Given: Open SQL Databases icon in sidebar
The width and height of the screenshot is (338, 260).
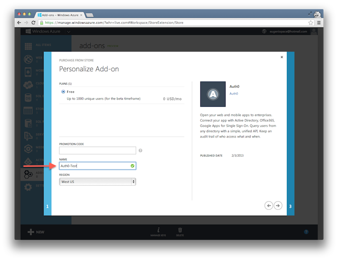Looking at the screenshot, I should click(x=28, y=98).
